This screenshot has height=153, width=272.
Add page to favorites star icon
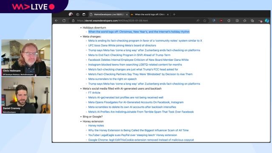click(205, 21)
